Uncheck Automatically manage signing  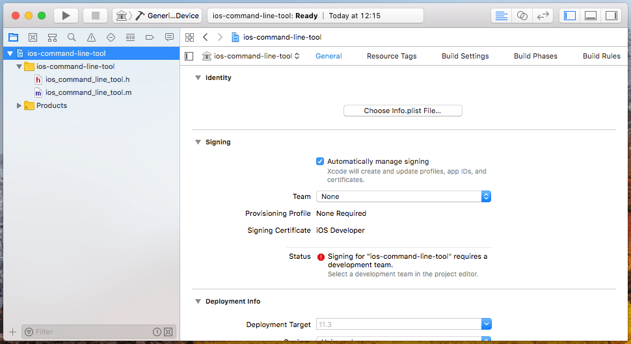click(x=320, y=161)
